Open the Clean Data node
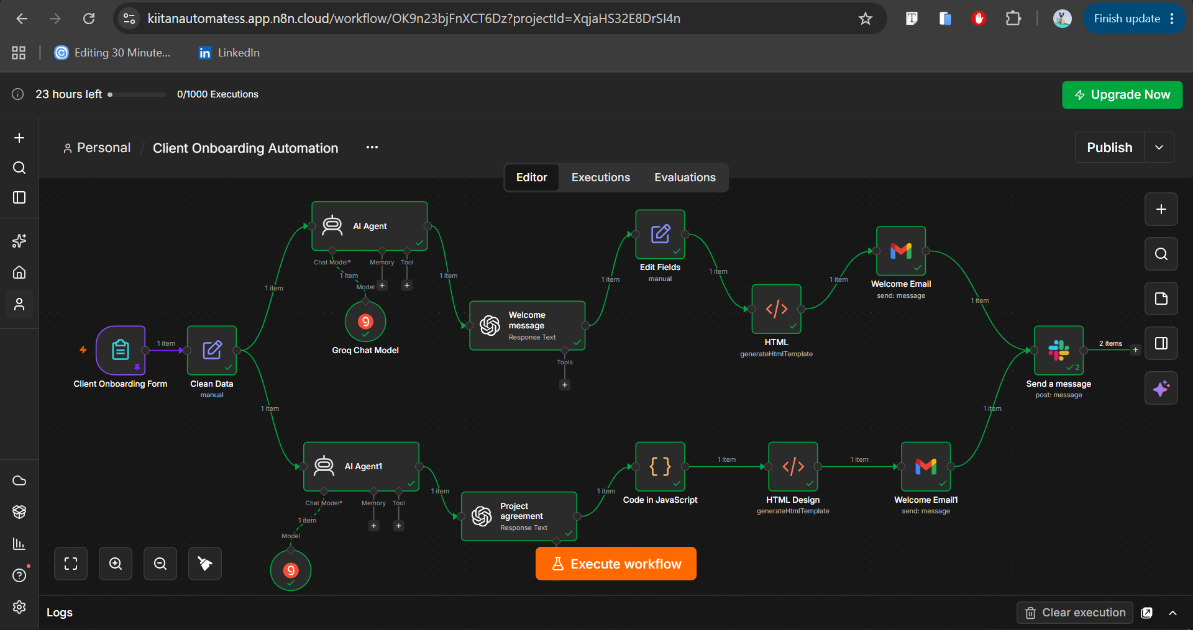 click(212, 350)
